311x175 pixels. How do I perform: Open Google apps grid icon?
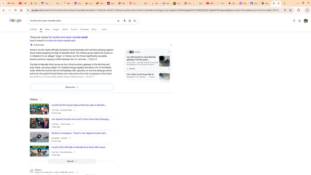[299, 21]
